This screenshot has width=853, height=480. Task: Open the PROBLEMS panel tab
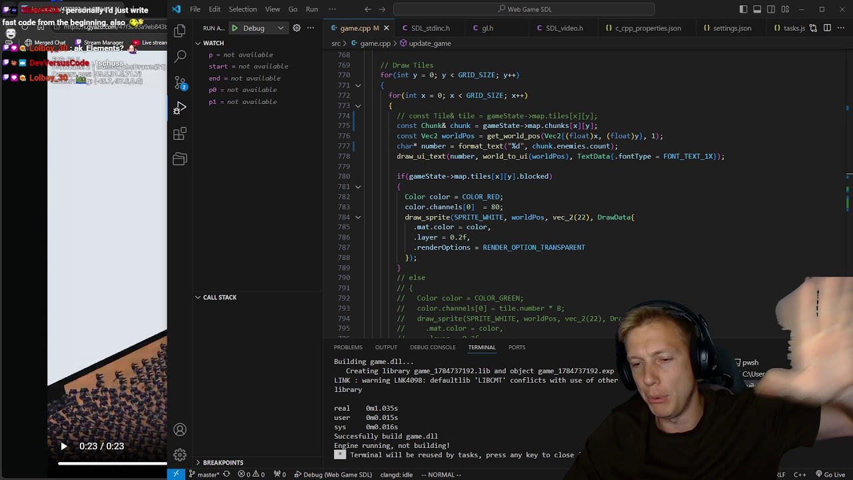point(348,347)
